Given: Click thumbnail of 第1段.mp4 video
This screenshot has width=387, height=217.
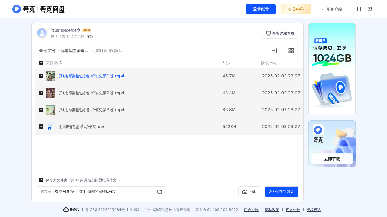Looking at the screenshot, I should [x=50, y=76].
